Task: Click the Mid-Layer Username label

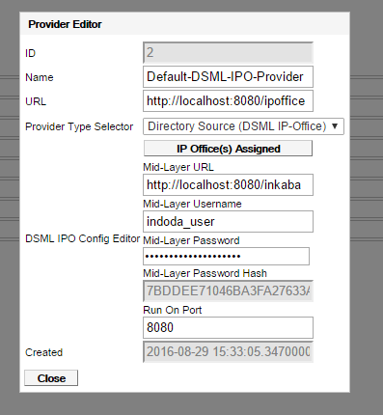Action: point(192,204)
